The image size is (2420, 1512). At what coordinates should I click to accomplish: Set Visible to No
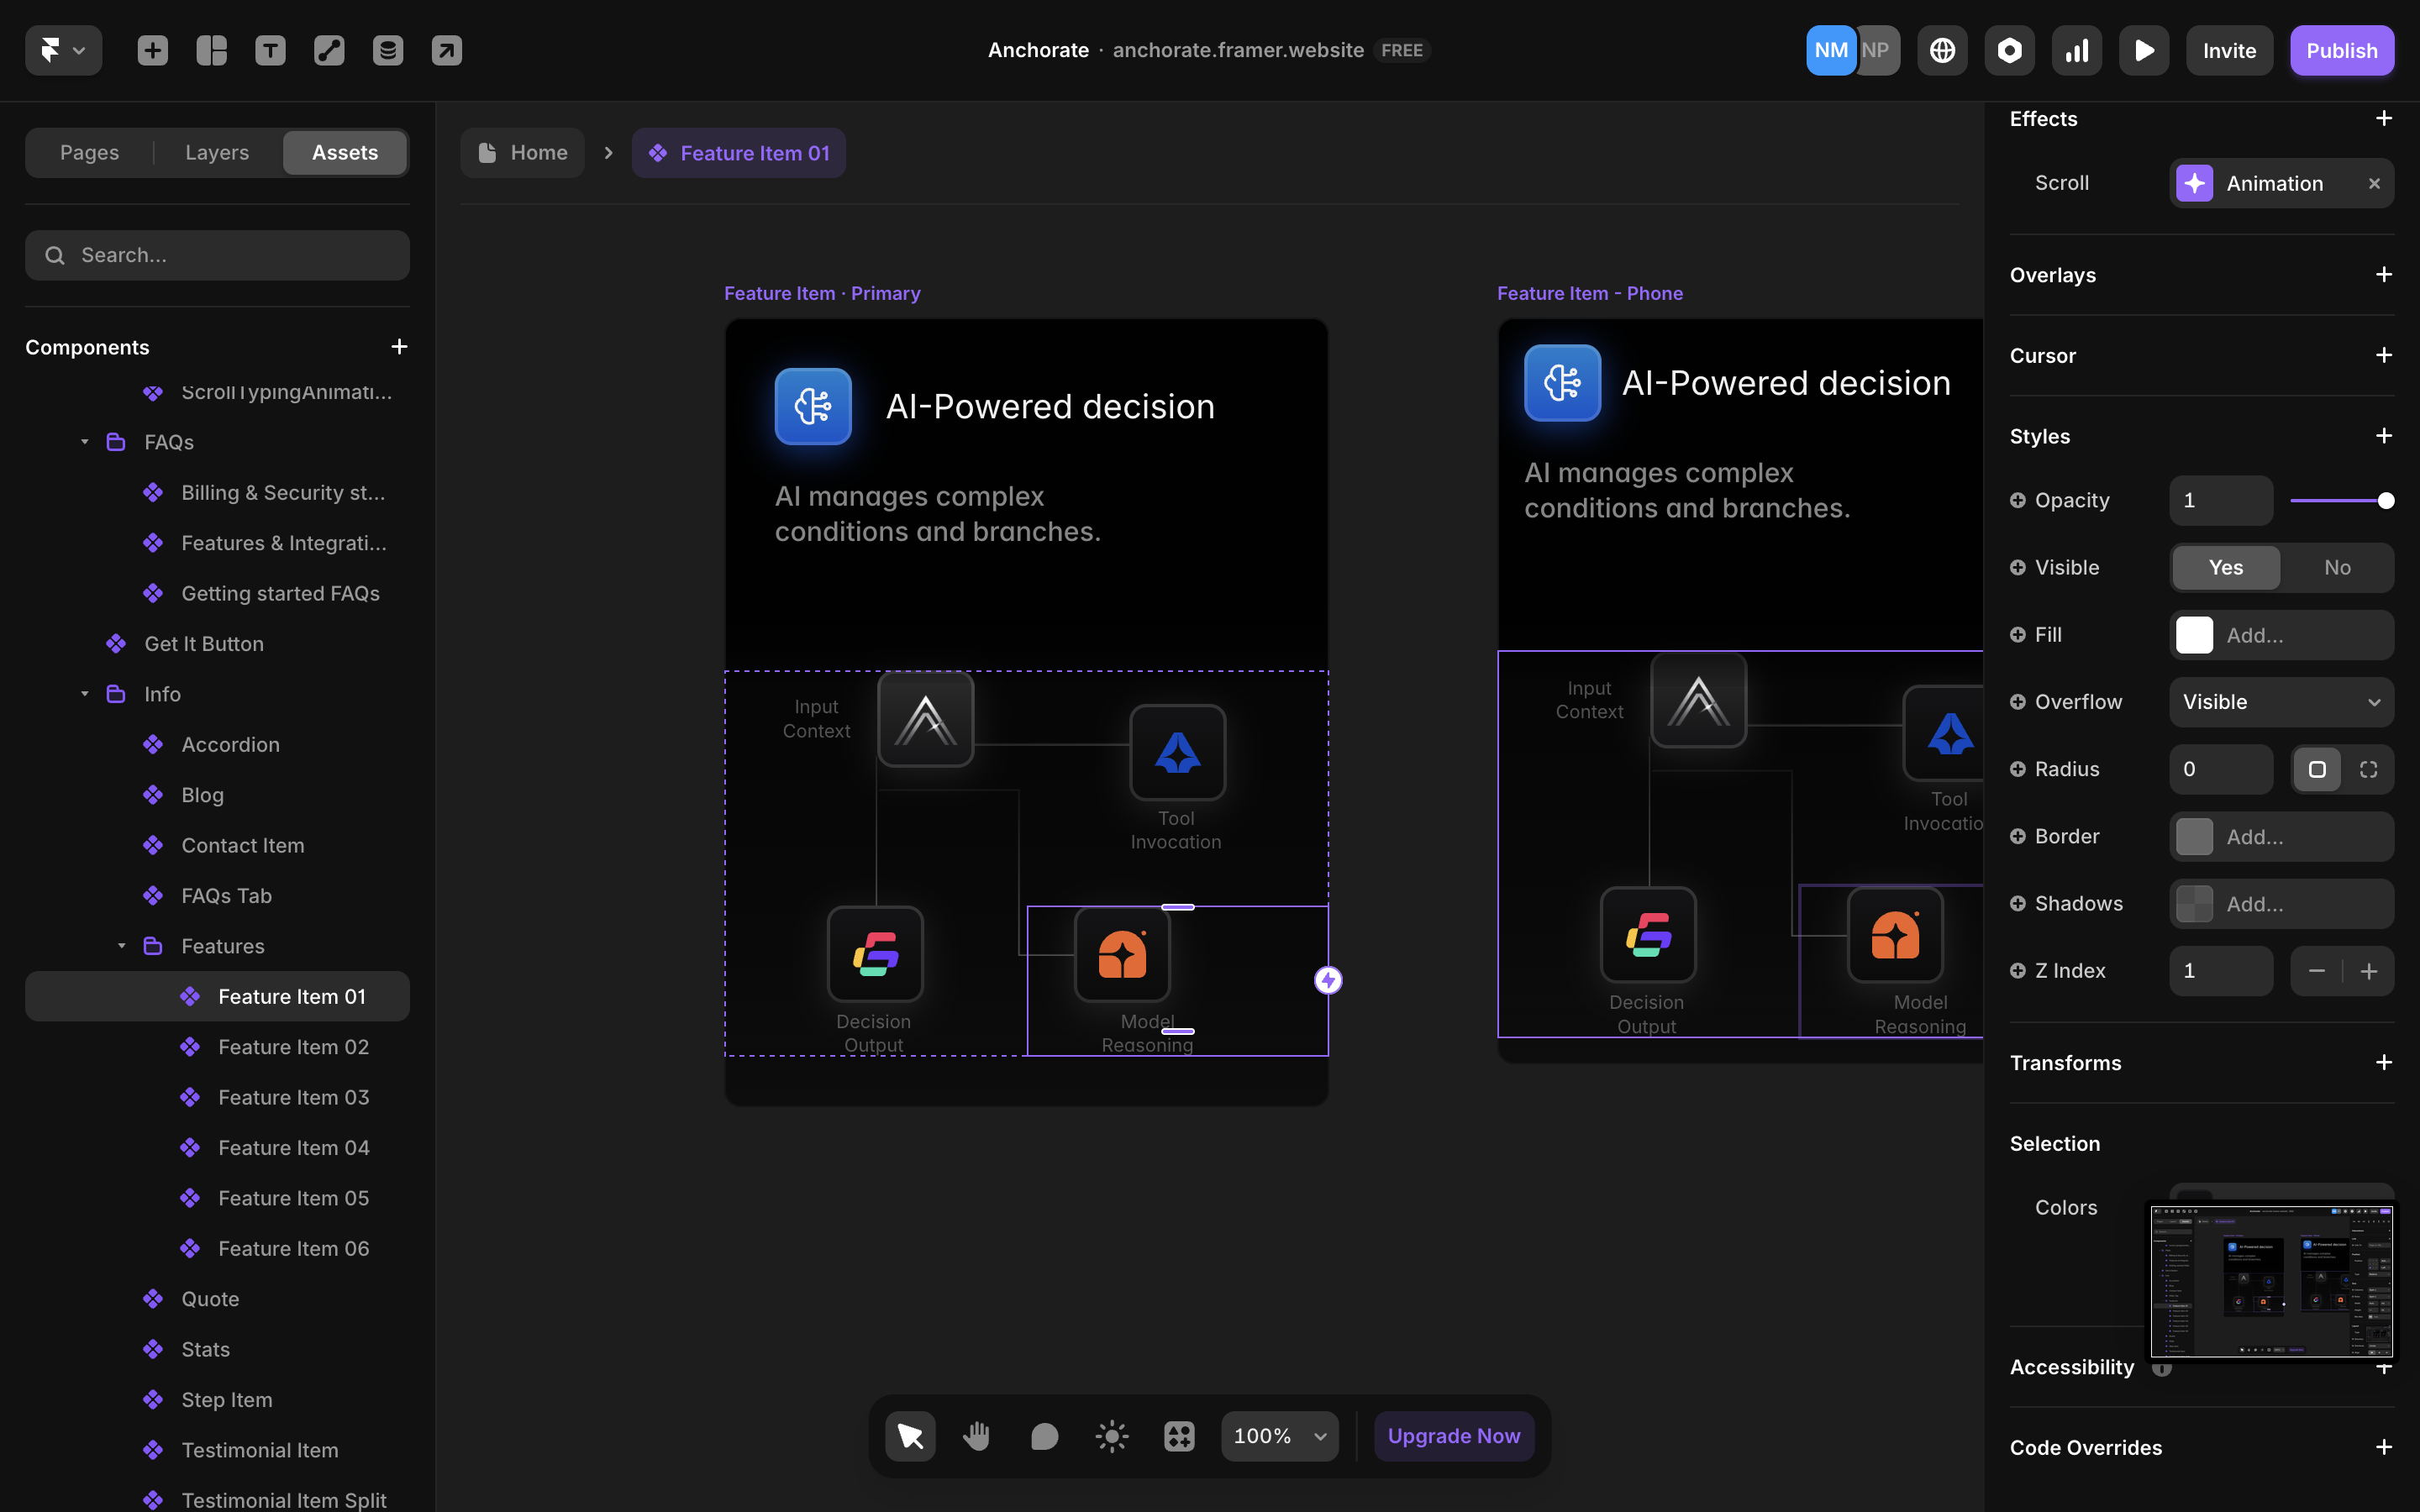click(2337, 567)
